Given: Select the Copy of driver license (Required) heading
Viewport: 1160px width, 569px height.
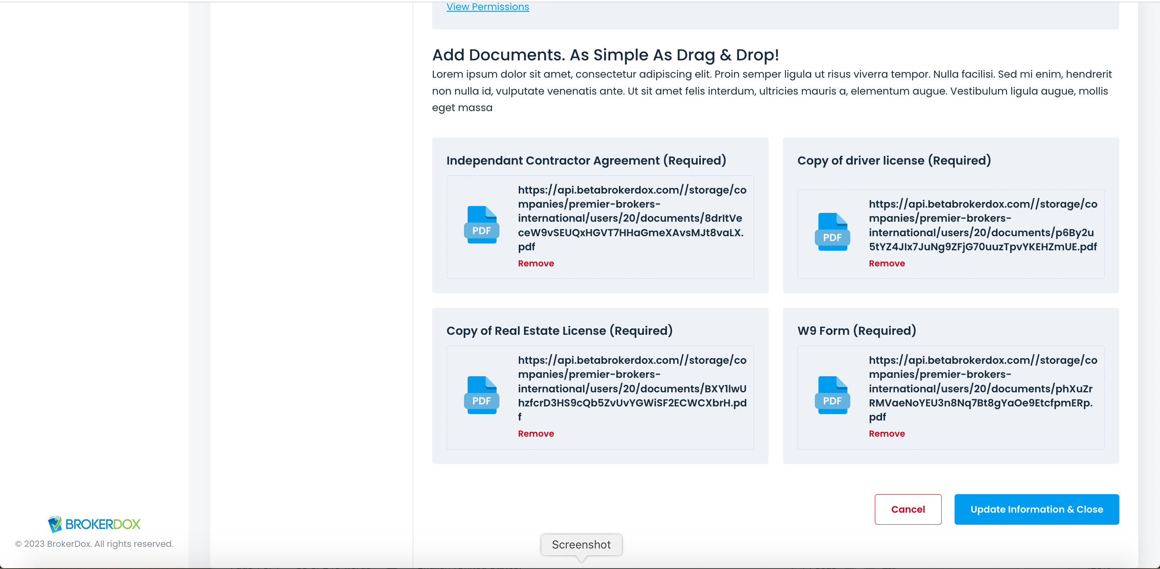Looking at the screenshot, I should tap(894, 160).
